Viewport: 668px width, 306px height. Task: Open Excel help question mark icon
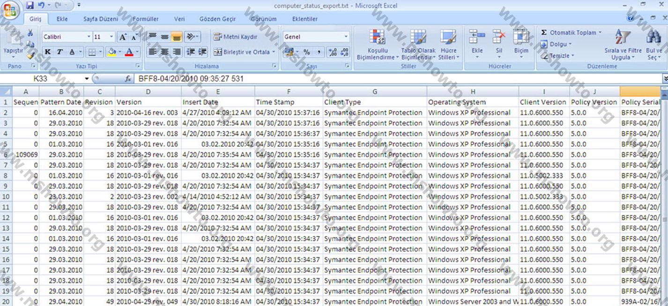631,18
